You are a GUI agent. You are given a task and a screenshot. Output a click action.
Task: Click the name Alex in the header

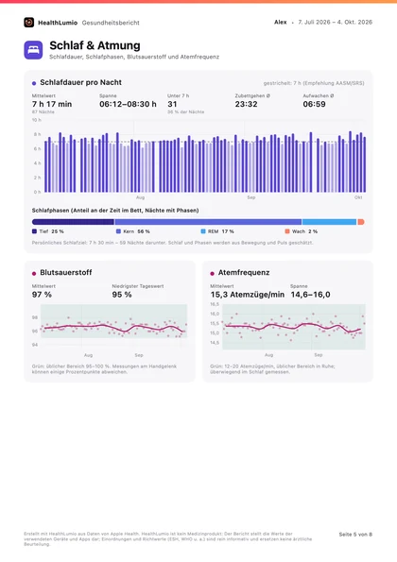tap(281, 23)
